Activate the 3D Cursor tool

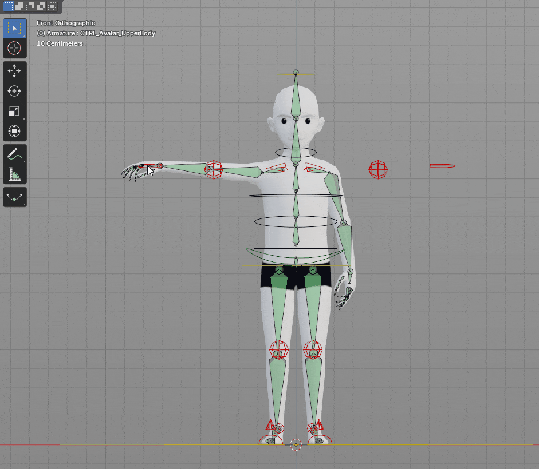14,48
